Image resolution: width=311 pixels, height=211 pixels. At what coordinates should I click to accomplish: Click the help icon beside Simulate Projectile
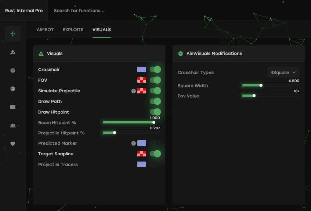click(134, 91)
